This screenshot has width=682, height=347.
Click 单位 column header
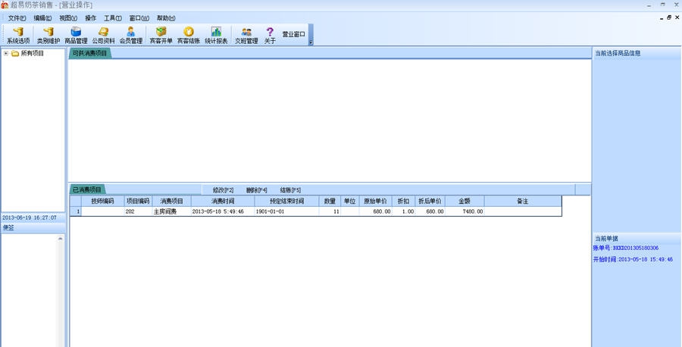[x=349, y=202]
